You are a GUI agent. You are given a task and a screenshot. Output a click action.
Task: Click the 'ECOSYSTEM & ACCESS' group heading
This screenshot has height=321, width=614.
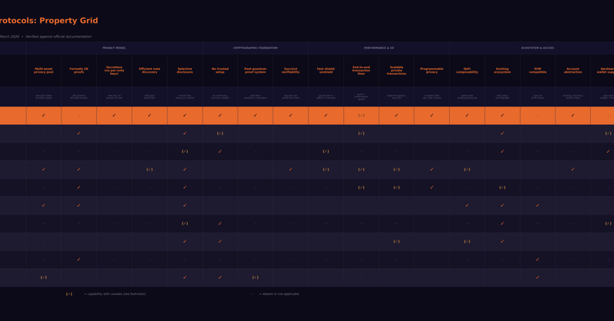pos(537,48)
